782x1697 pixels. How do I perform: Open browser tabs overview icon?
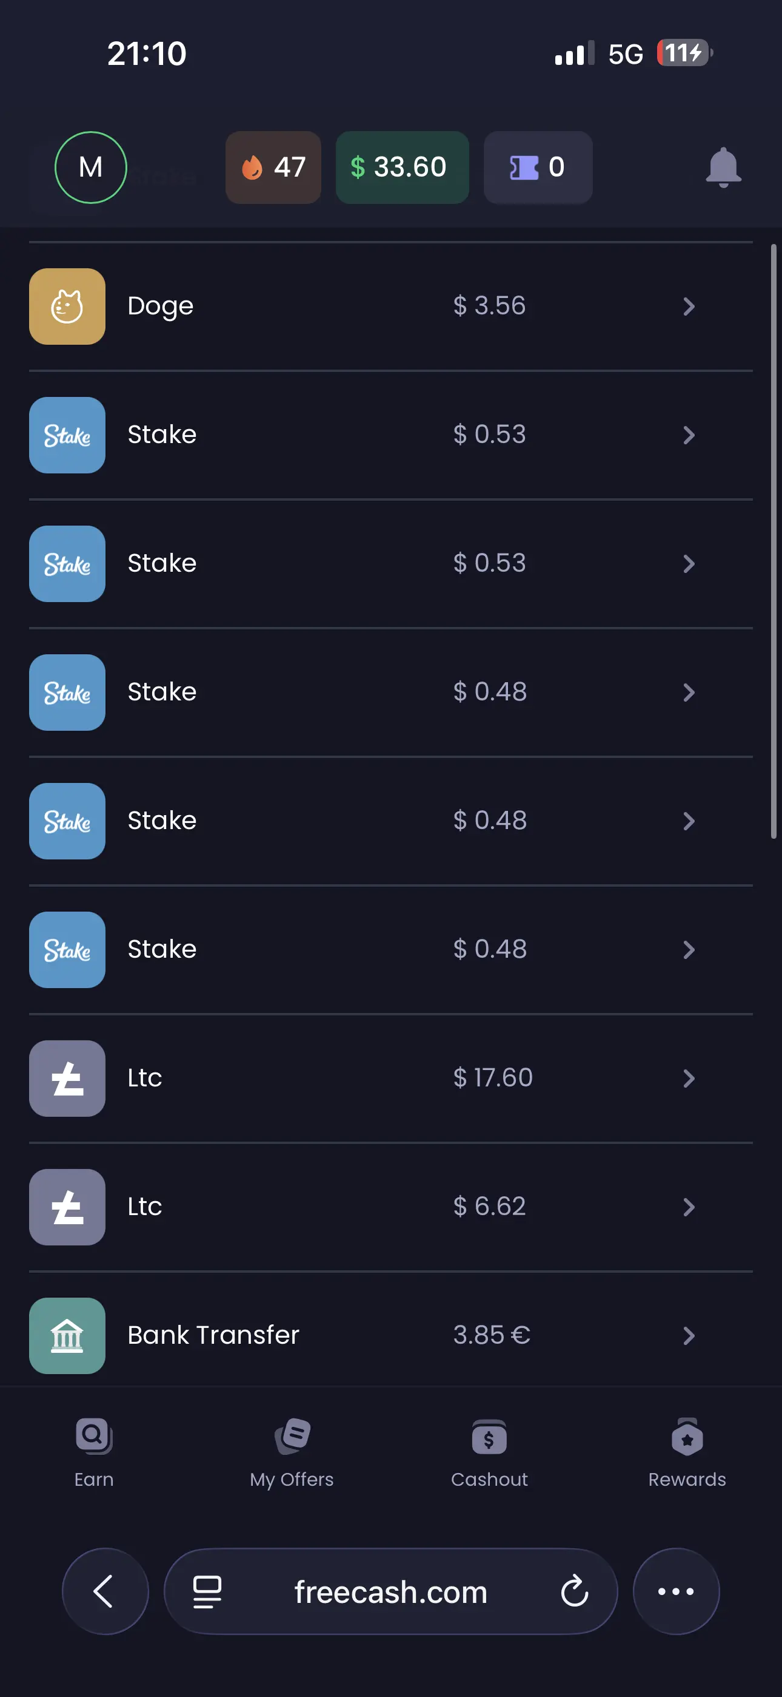[x=207, y=1591]
